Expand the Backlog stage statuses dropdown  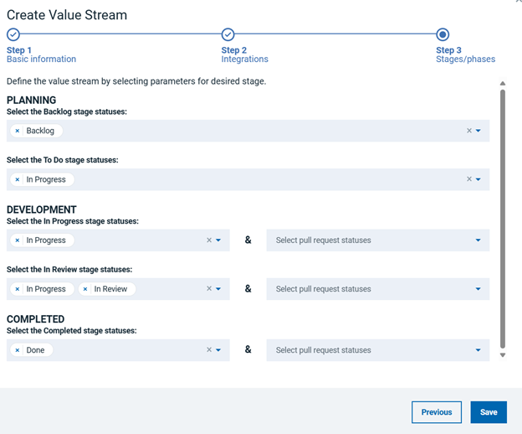(x=478, y=131)
